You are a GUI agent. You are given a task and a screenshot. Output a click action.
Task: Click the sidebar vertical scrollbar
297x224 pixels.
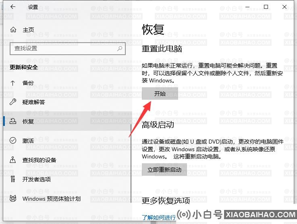coord(131,164)
